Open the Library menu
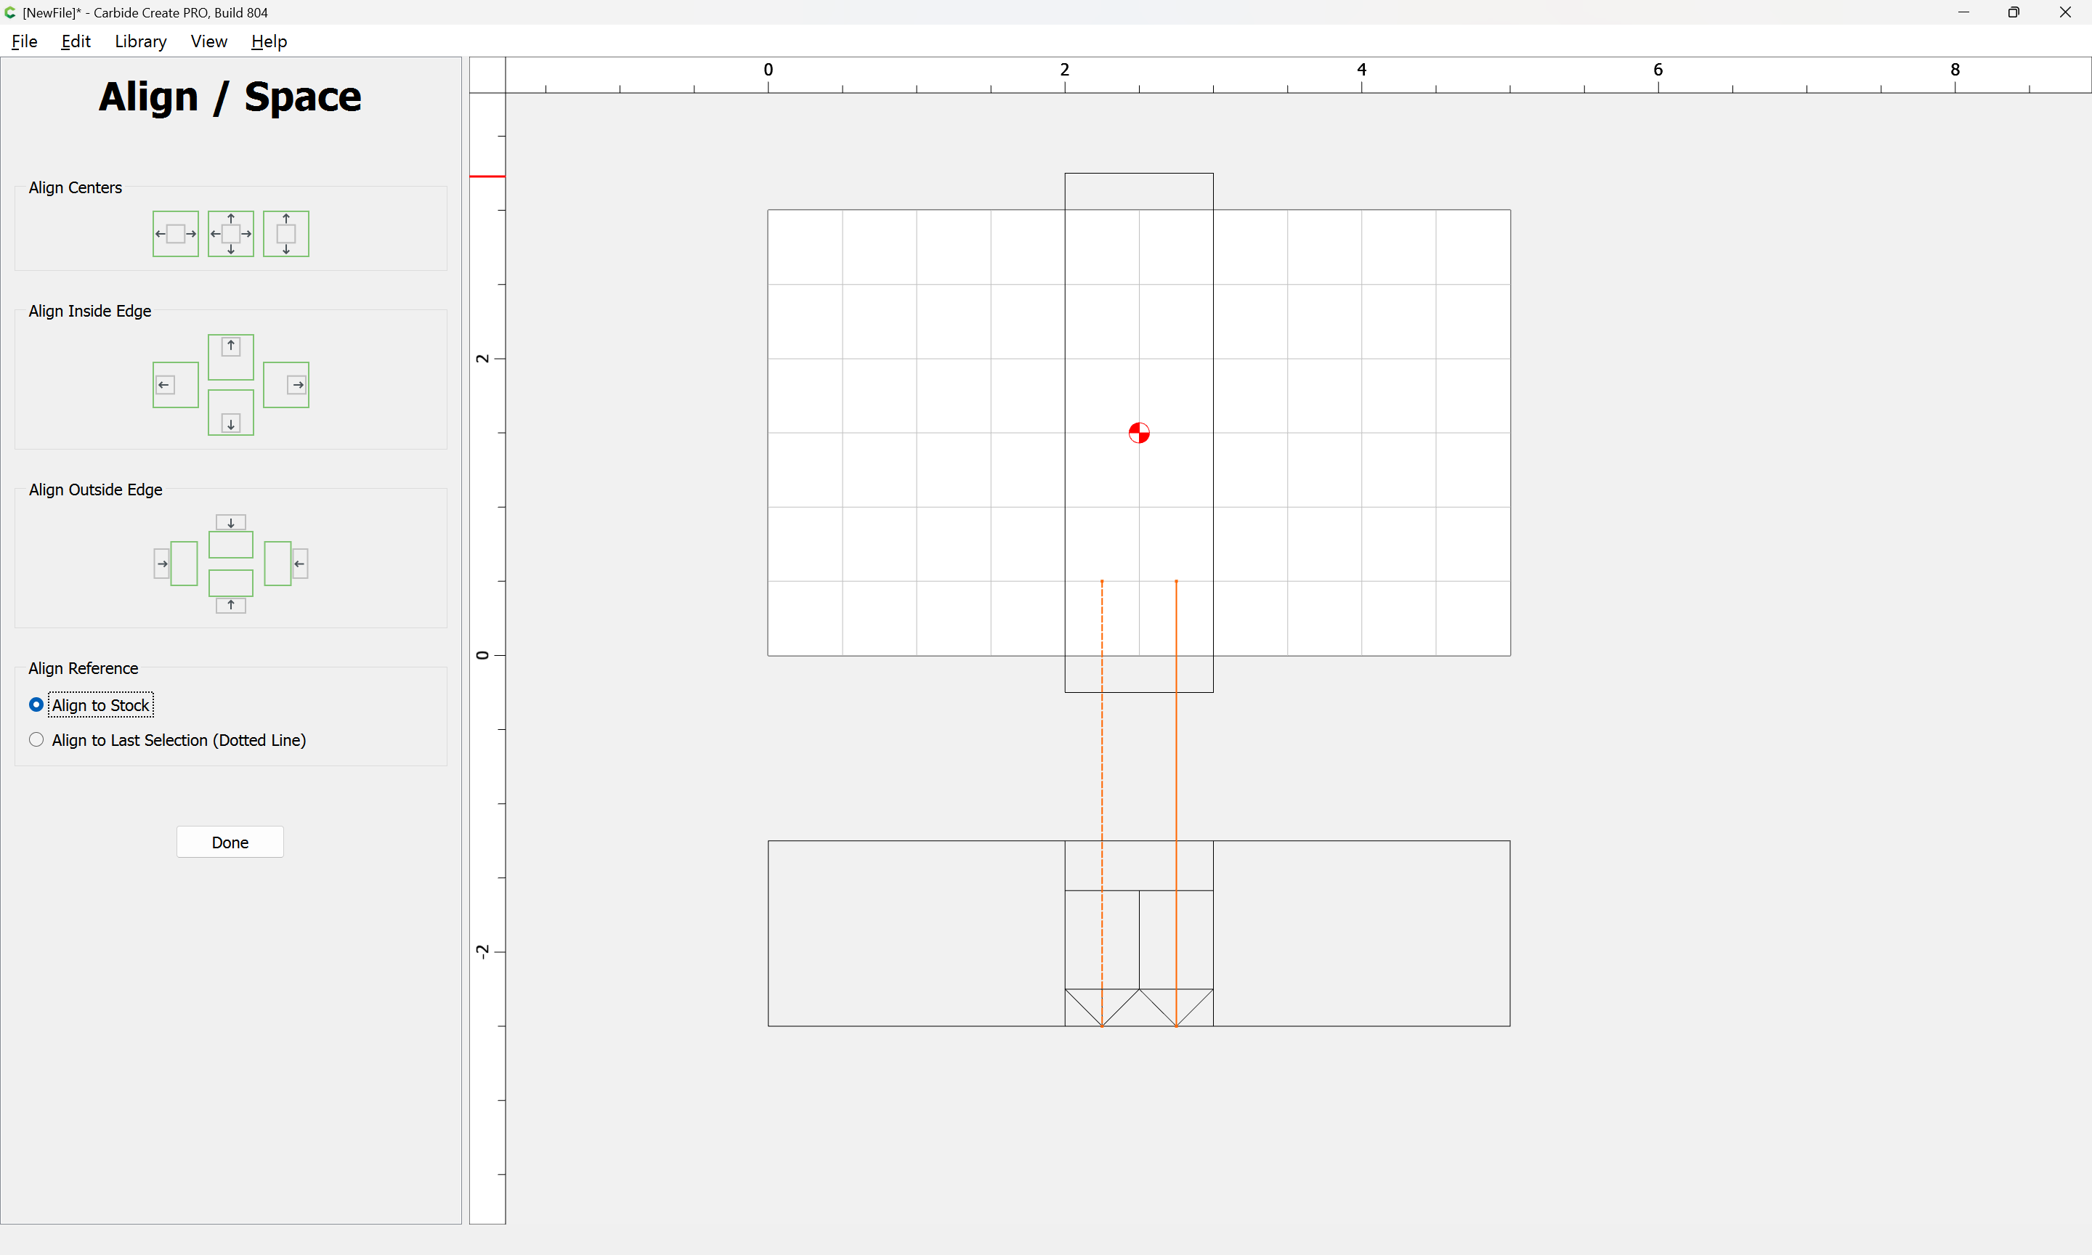This screenshot has height=1255, width=2092. click(x=140, y=41)
